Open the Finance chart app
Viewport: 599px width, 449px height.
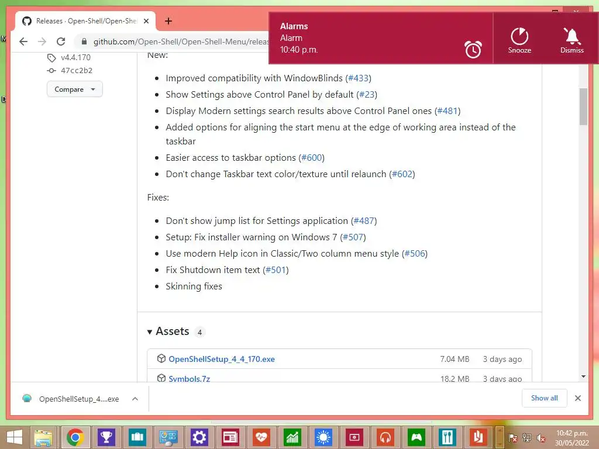(292, 437)
